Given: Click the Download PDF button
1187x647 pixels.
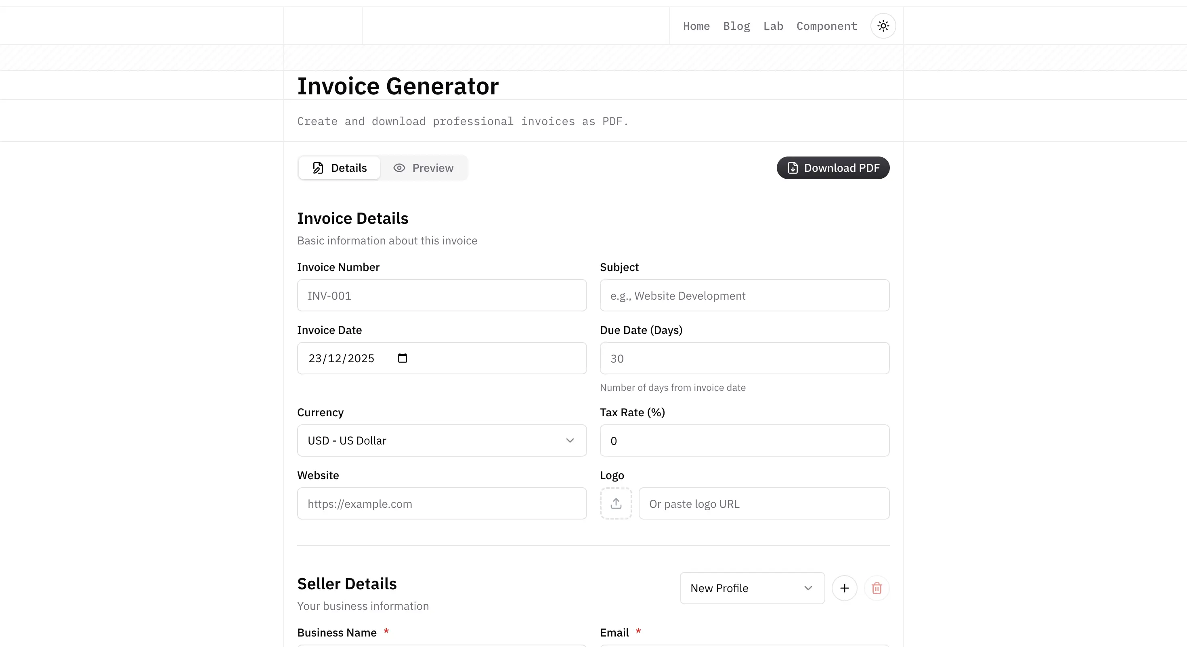Looking at the screenshot, I should [x=833, y=168].
